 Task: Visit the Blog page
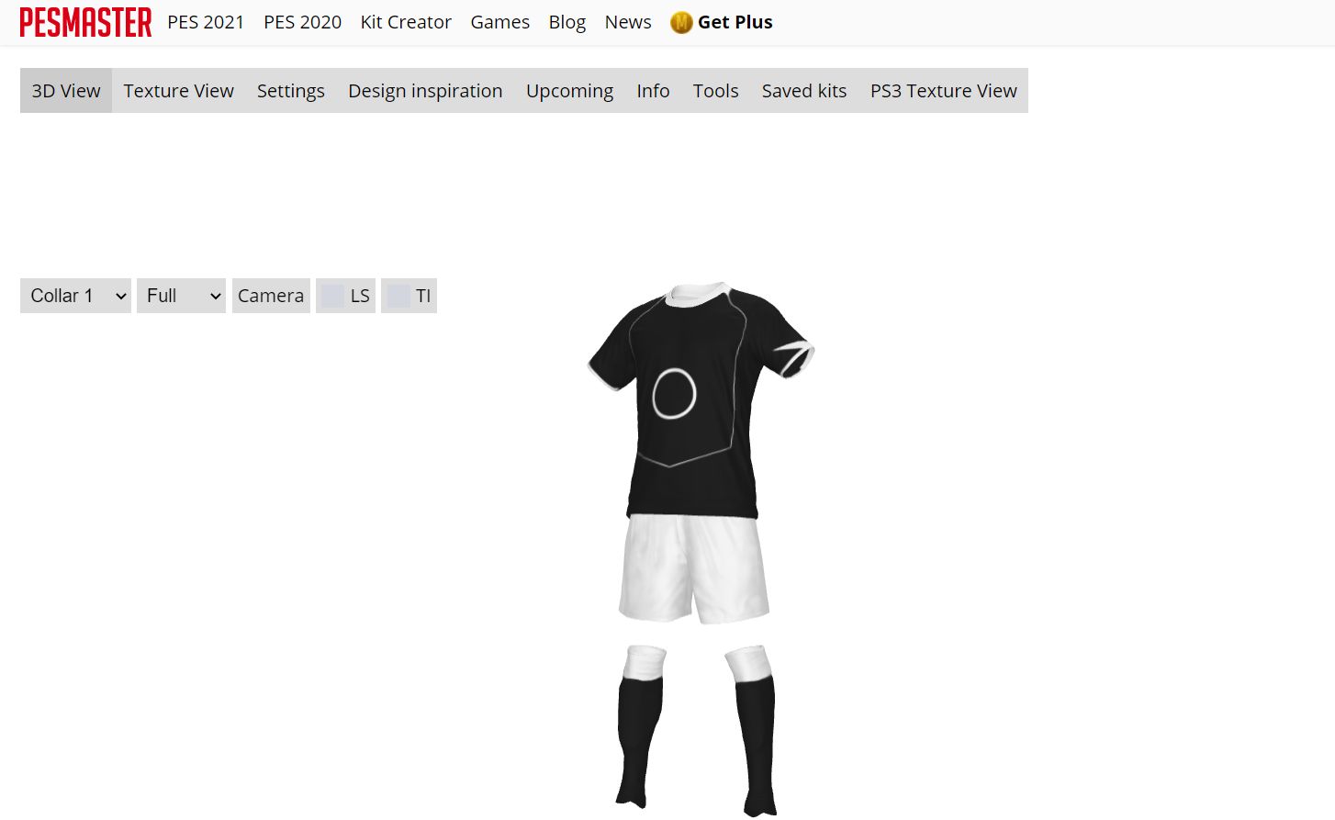point(567,22)
